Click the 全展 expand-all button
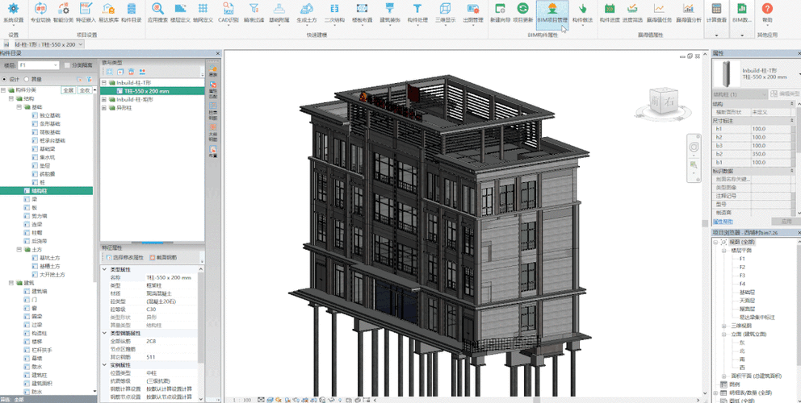This screenshot has width=801, height=403. (x=69, y=90)
